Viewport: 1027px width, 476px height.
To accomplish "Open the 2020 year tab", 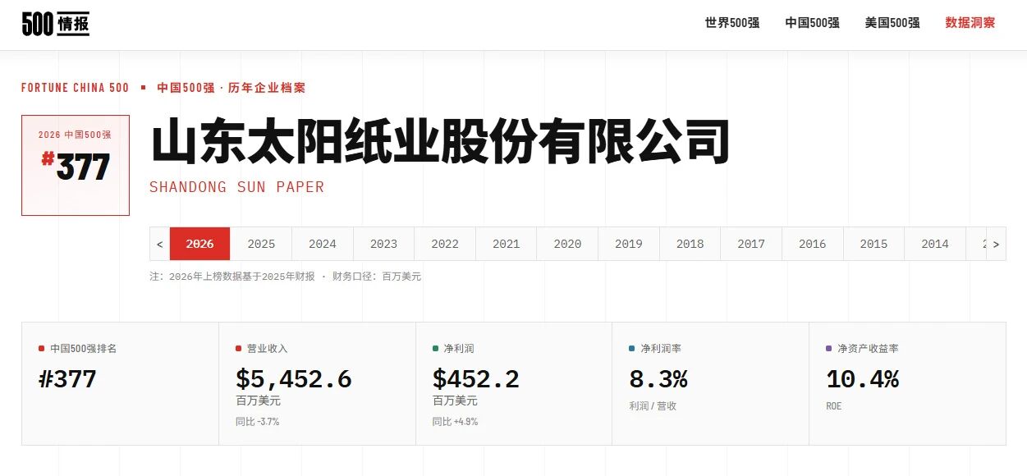I will pos(567,244).
